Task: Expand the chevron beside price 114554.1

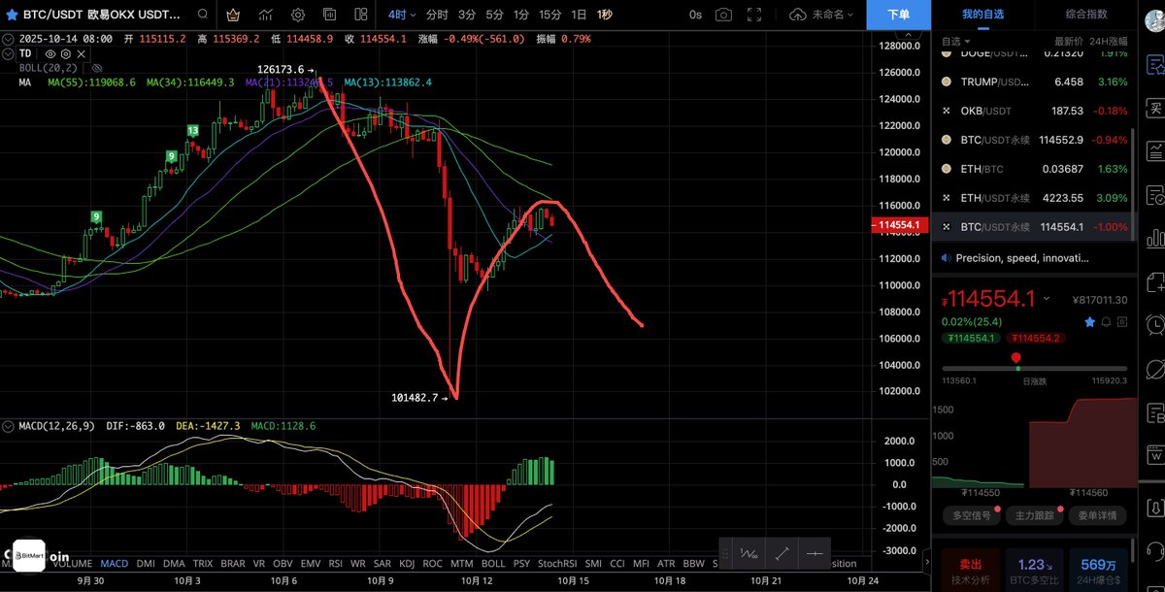Action: tap(1046, 300)
